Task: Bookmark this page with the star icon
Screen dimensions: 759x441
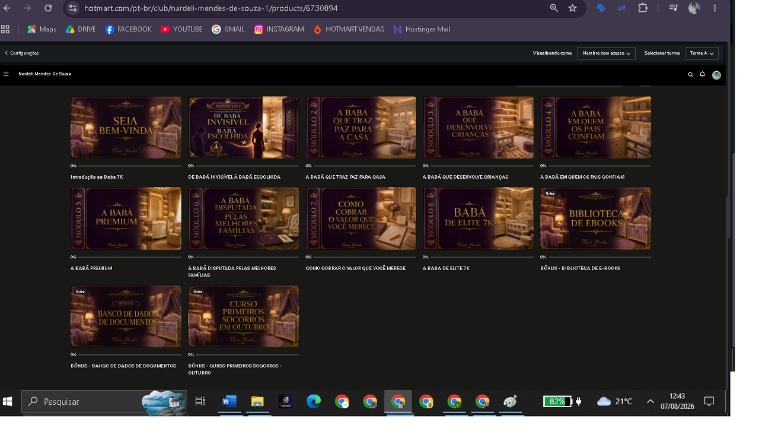Action: (x=572, y=8)
